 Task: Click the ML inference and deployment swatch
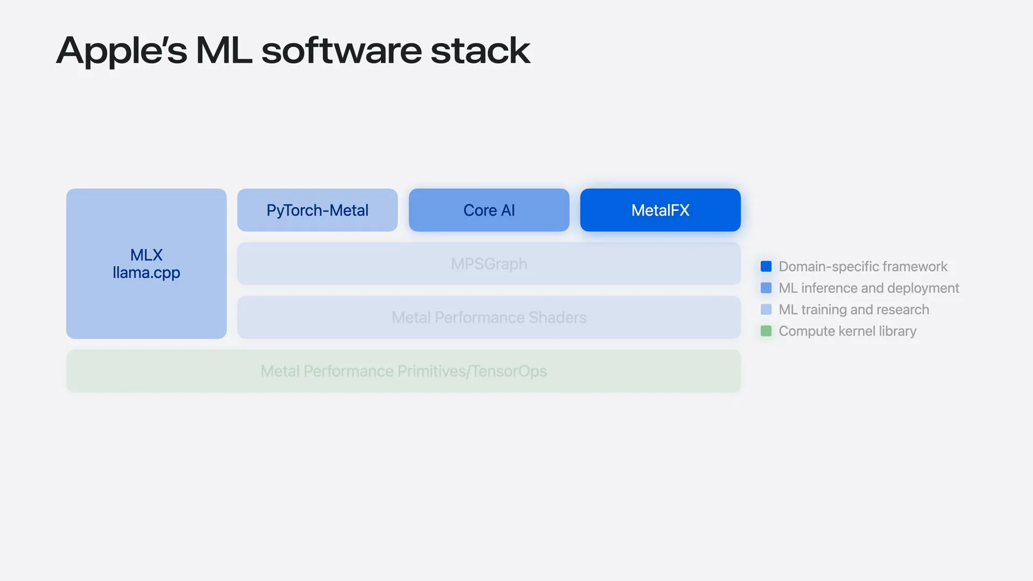click(x=766, y=288)
